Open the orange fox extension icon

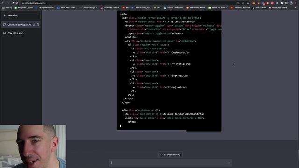point(254,3)
